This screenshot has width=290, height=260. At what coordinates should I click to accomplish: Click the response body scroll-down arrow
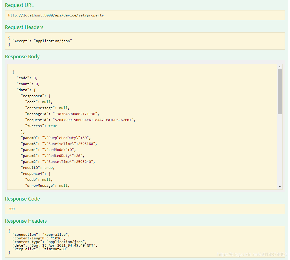280,187
